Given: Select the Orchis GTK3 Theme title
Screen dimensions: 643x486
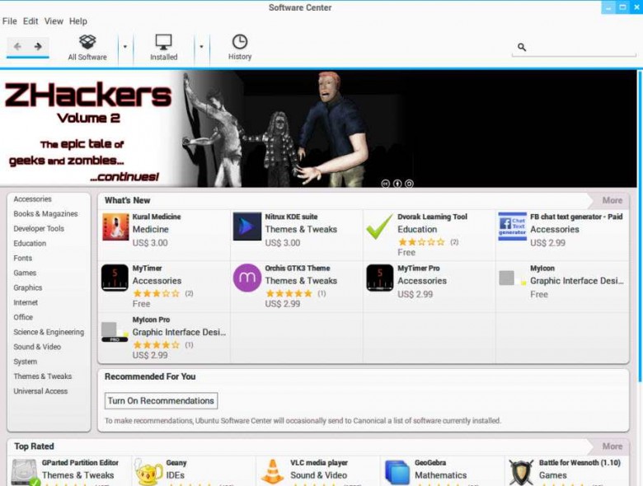Looking at the screenshot, I should [298, 268].
